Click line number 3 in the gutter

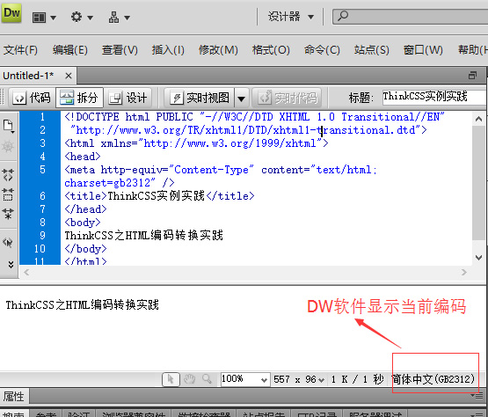click(42, 143)
